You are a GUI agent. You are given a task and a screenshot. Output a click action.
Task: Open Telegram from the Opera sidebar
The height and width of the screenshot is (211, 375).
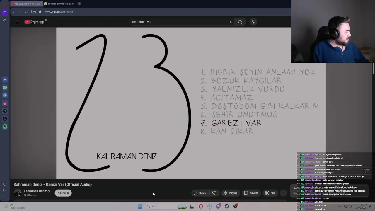(x=5, y=95)
